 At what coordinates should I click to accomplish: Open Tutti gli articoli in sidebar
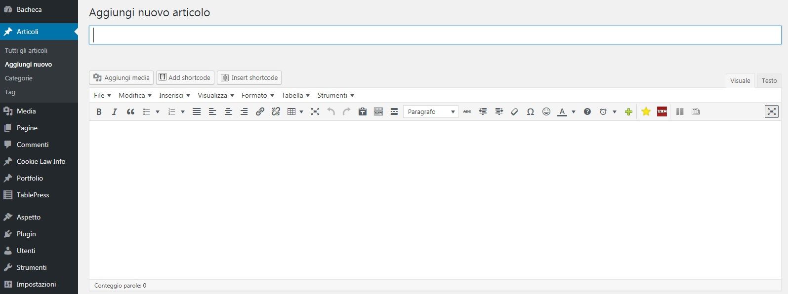point(26,50)
